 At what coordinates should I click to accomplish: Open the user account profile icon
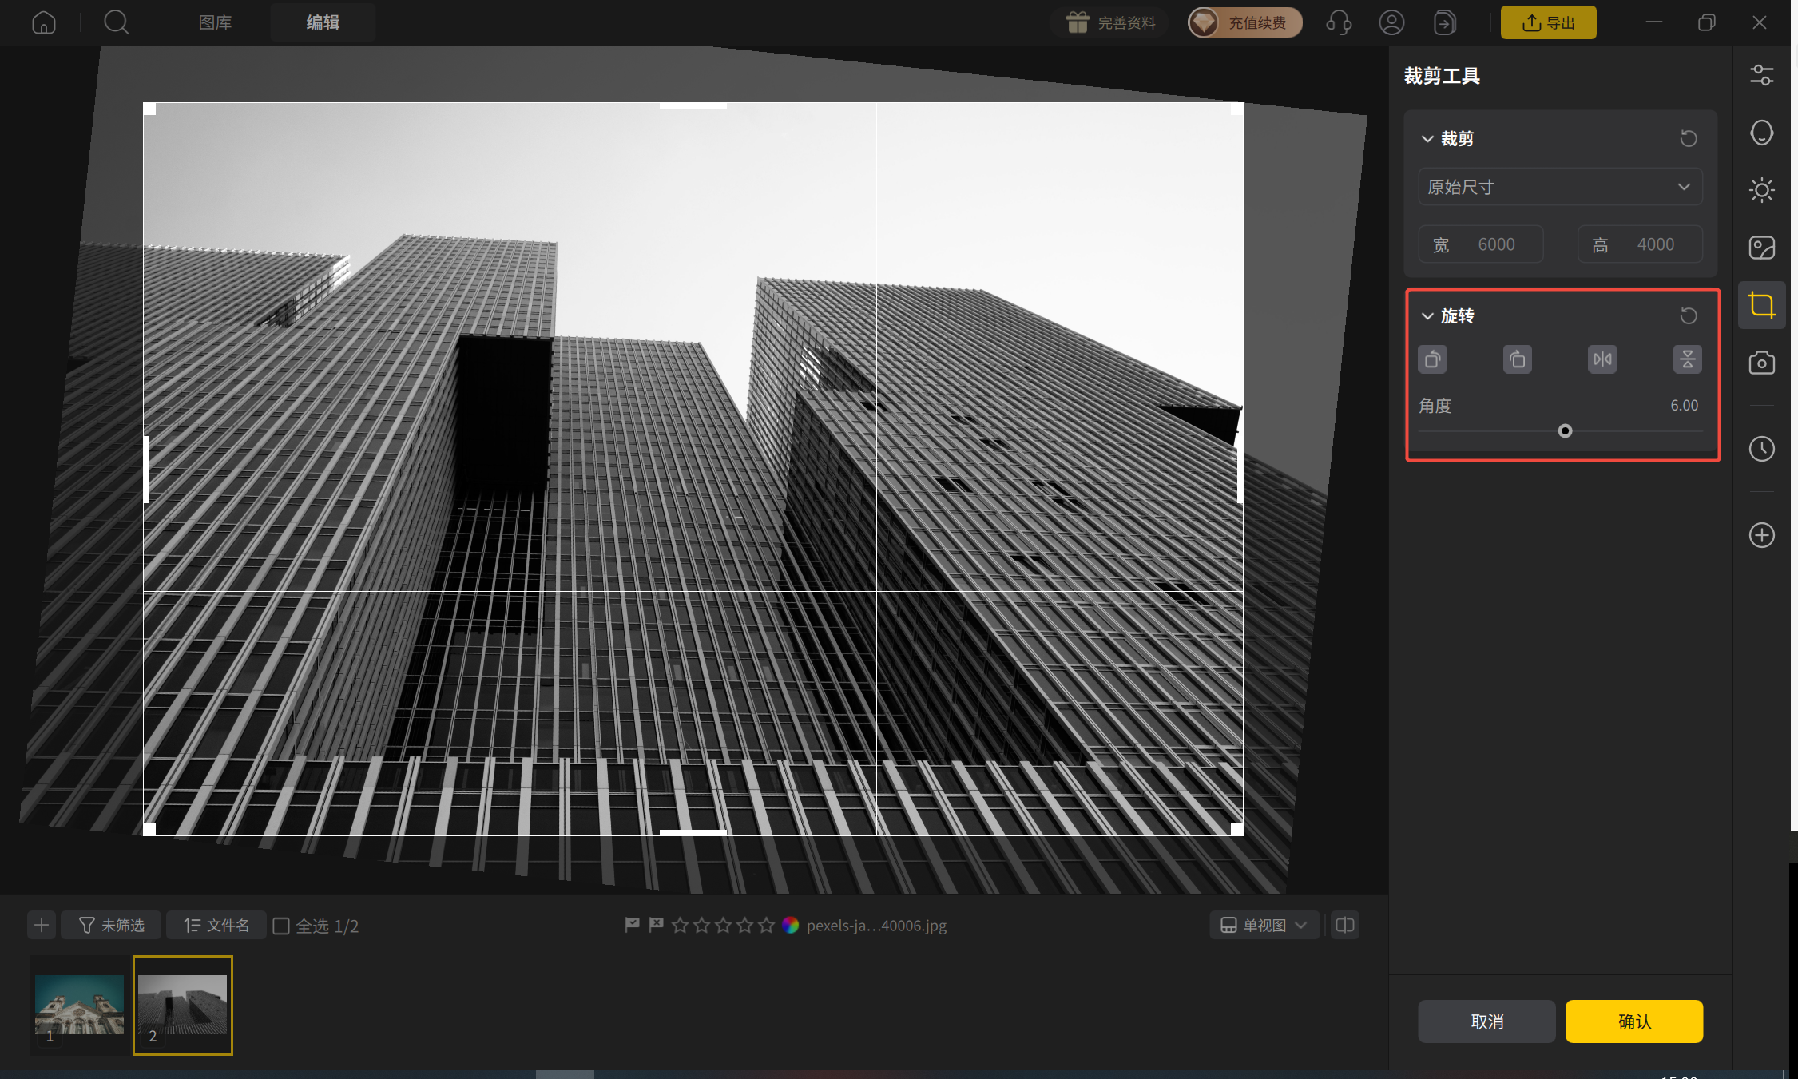(1391, 22)
